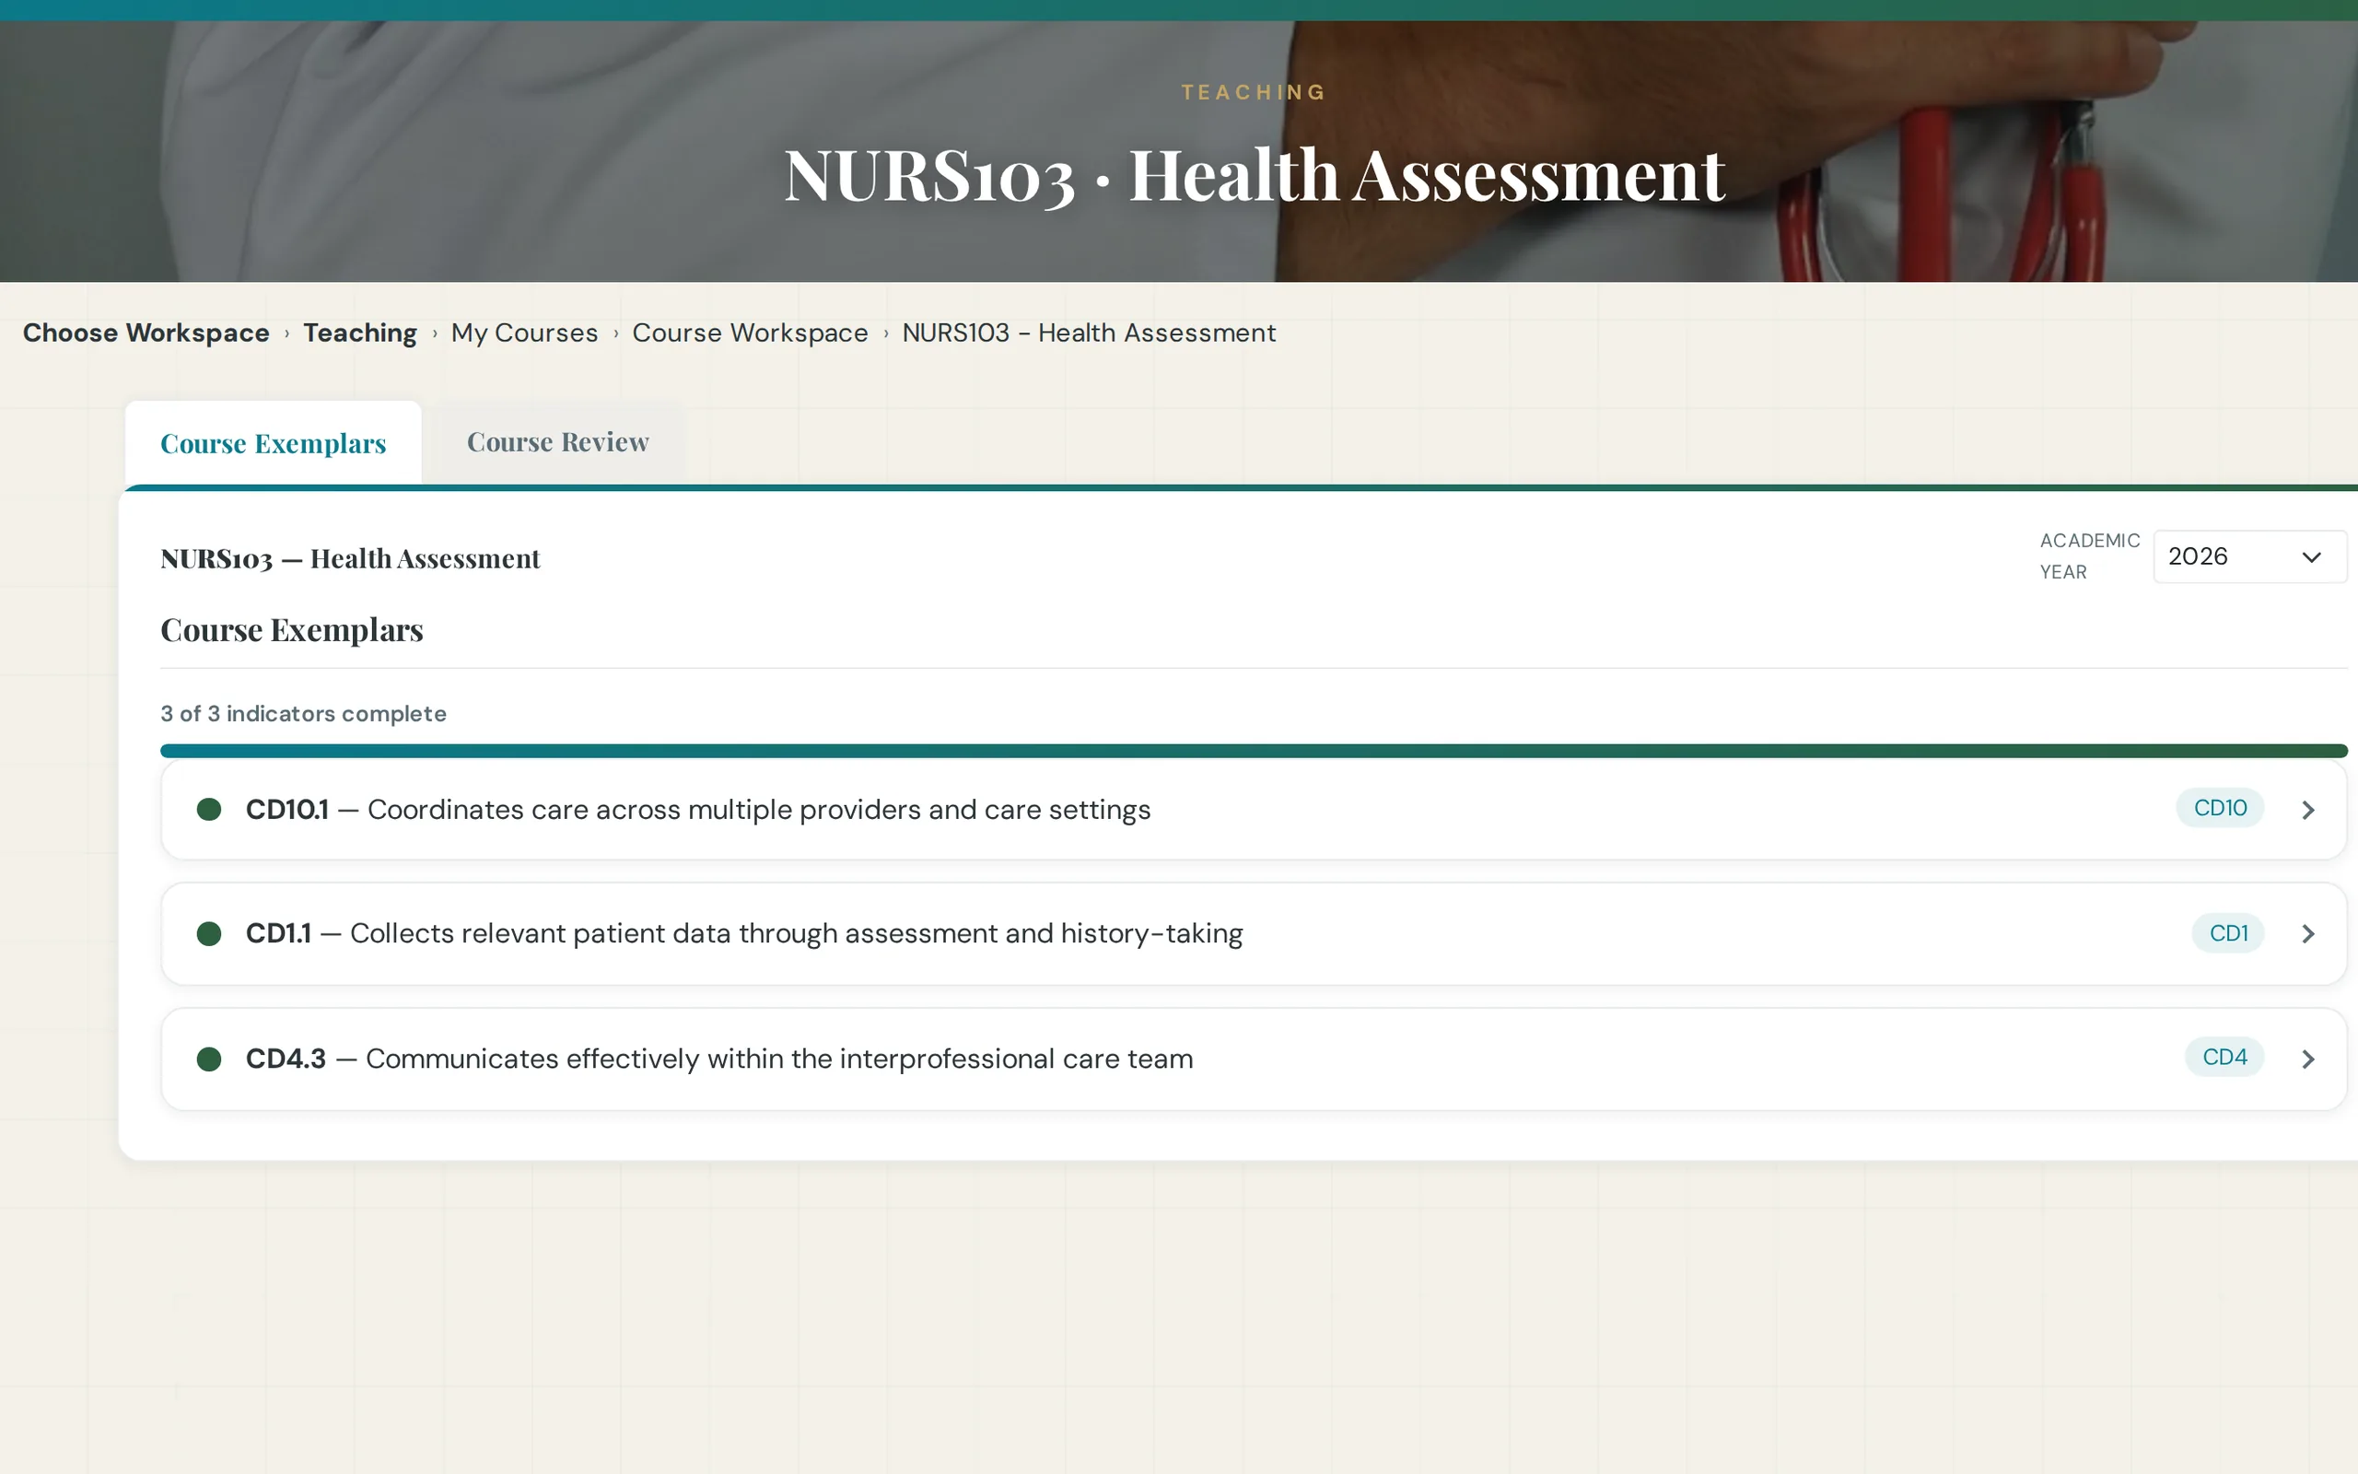Go to Choose Workspace breadcrumb
2358x1474 pixels.
coord(146,333)
